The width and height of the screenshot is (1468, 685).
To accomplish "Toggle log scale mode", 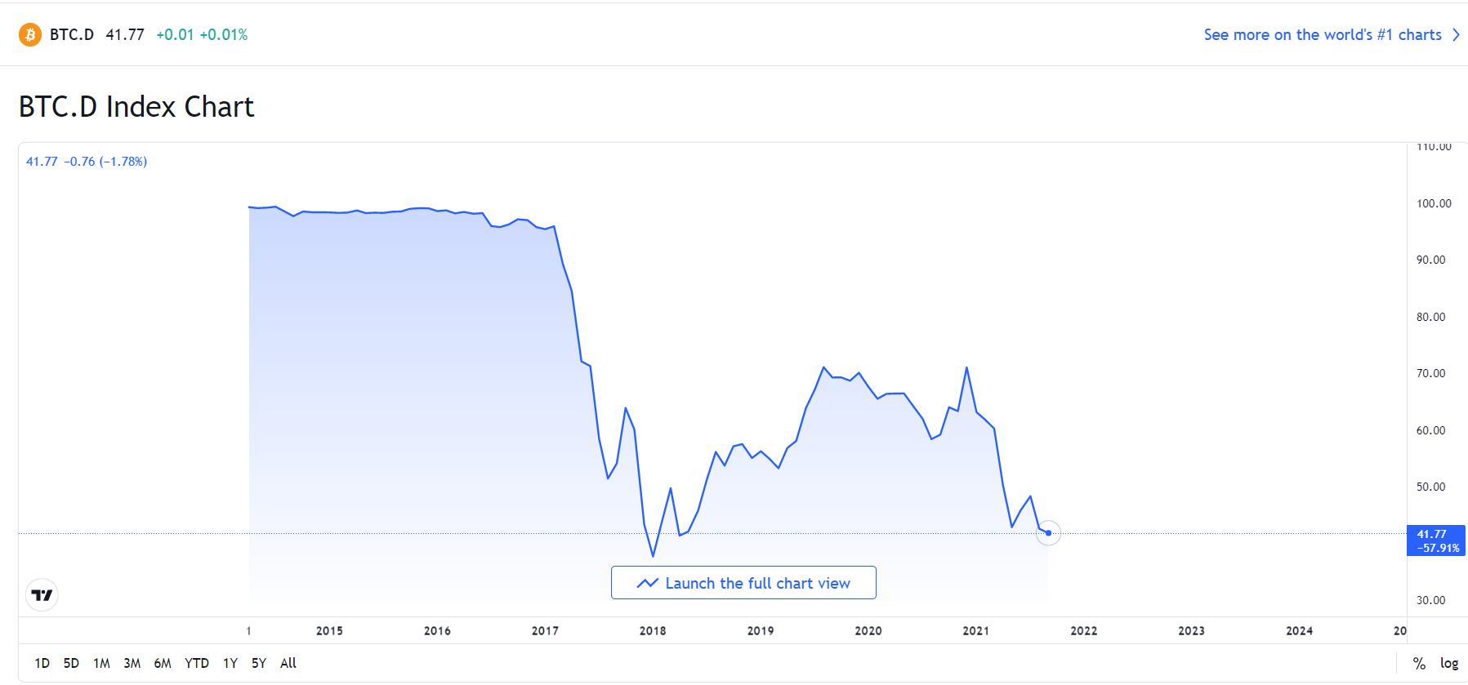I will pos(1448,663).
